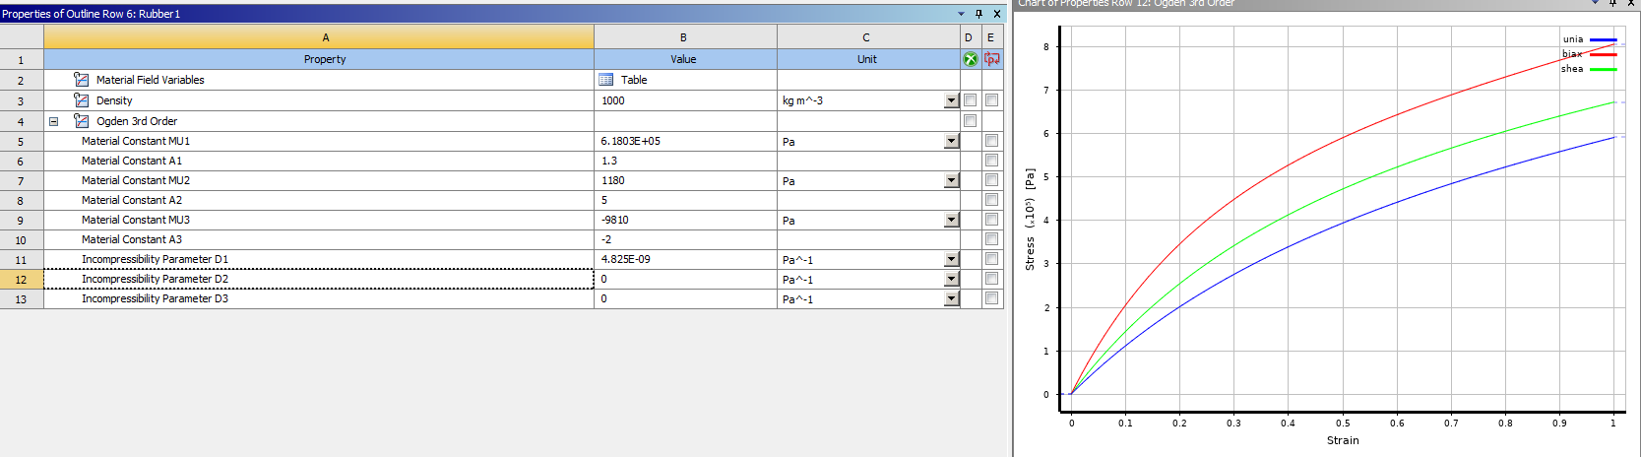Click the Ogden 3rd Order property icon
The height and width of the screenshot is (457, 1641).
(81, 121)
